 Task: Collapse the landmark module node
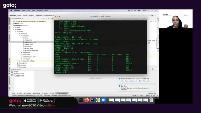12,25
